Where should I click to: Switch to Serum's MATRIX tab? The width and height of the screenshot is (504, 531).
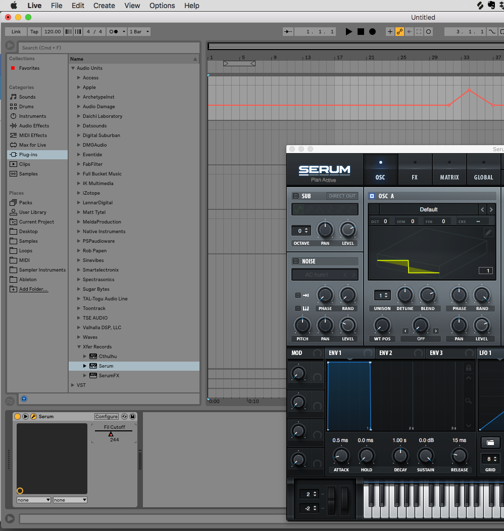tap(449, 169)
